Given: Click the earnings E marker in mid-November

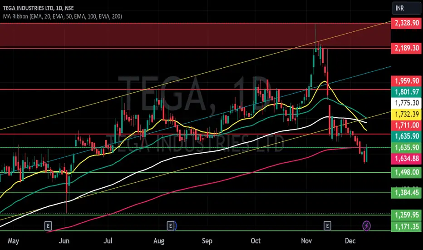Looking at the screenshot, I should point(327,225).
